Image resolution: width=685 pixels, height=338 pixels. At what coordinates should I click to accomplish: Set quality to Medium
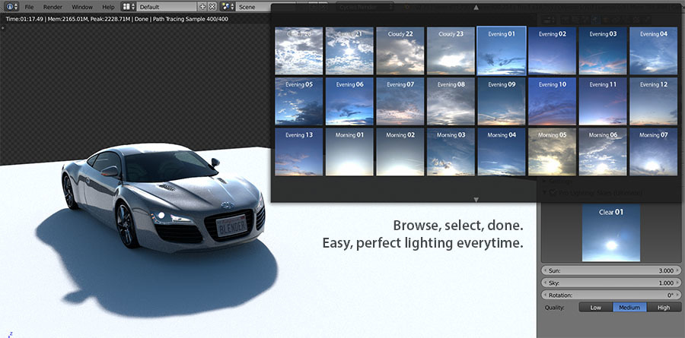click(629, 308)
